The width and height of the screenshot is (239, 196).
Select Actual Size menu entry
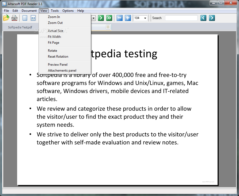point(65,31)
